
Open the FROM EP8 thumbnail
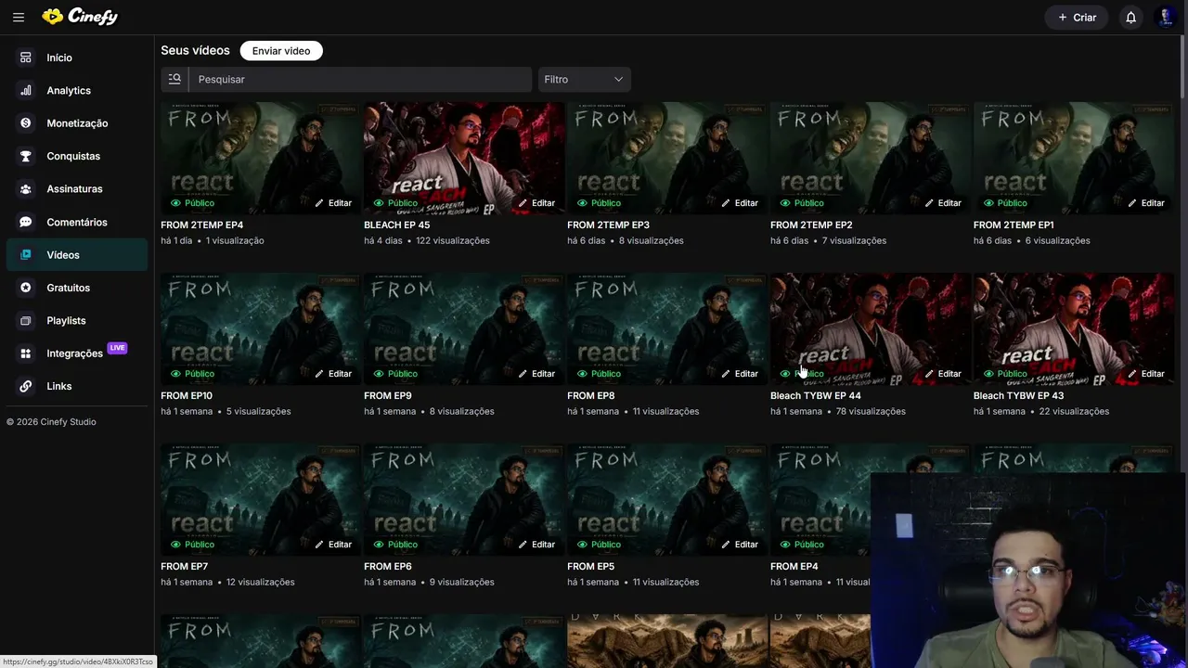coord(667,328)
